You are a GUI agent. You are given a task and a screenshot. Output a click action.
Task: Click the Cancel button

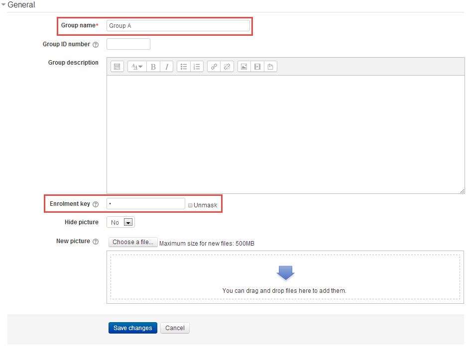click(175, 328)
